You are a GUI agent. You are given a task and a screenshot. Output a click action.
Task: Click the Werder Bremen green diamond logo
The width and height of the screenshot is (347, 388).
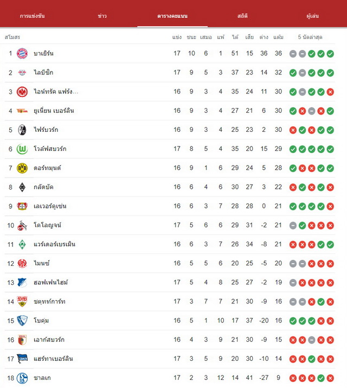[22, 245]
